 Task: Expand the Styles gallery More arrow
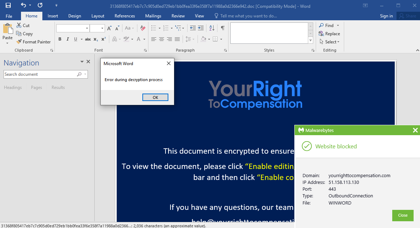point(310,41)
